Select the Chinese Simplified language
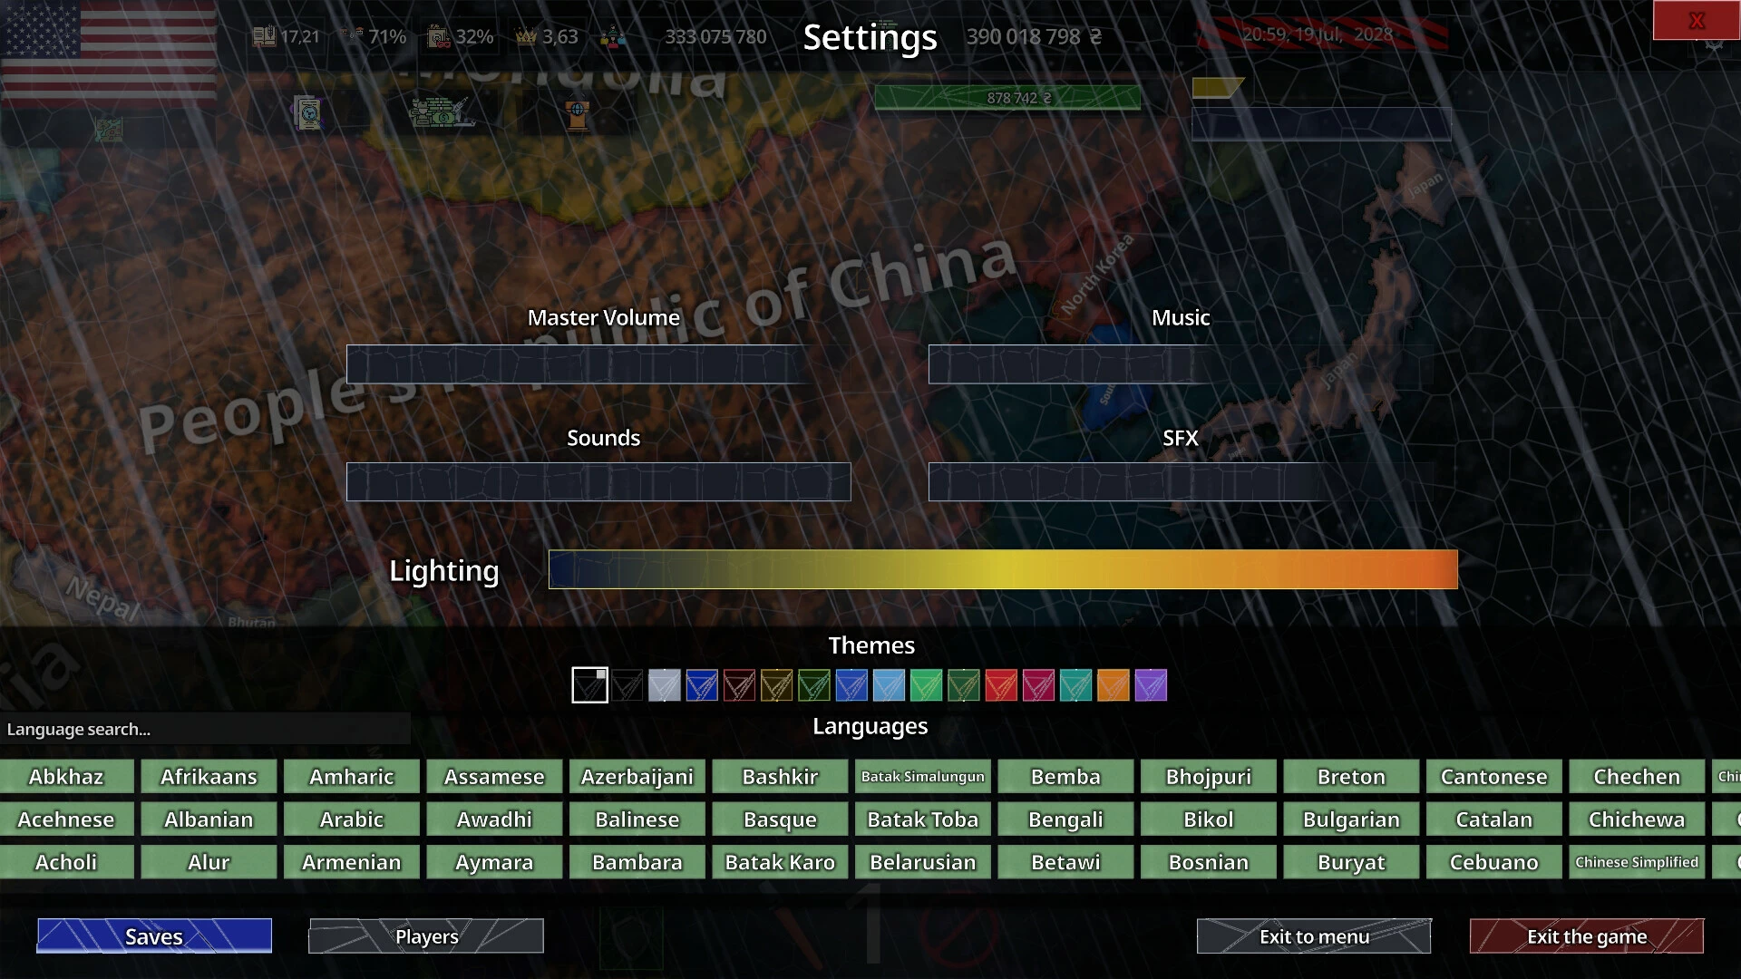Viewport: 1741px width, 979px height. pos(1637,862)
